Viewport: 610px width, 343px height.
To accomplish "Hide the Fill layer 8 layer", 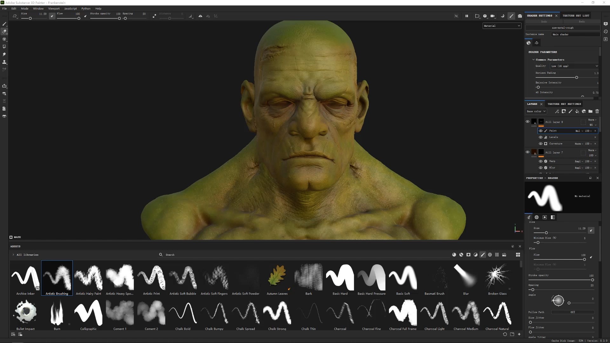I will tap(527, 122).
